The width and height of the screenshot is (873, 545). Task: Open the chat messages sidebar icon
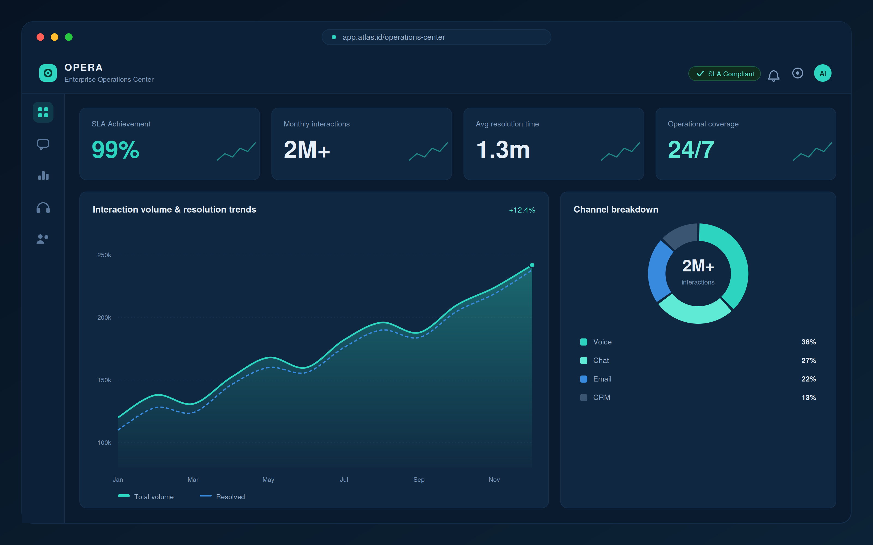point(43,144)
